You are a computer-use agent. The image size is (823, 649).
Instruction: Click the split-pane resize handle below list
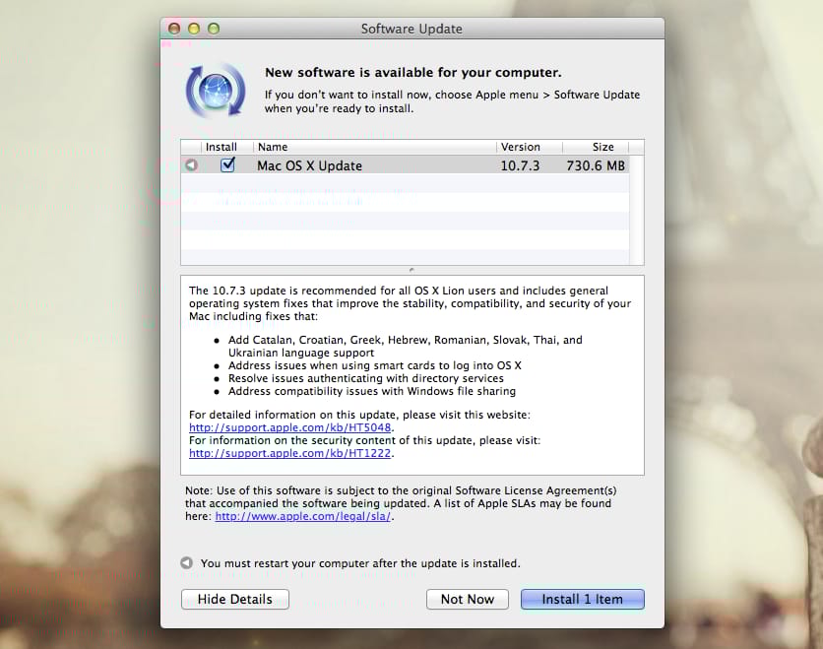tap(411, 270)
